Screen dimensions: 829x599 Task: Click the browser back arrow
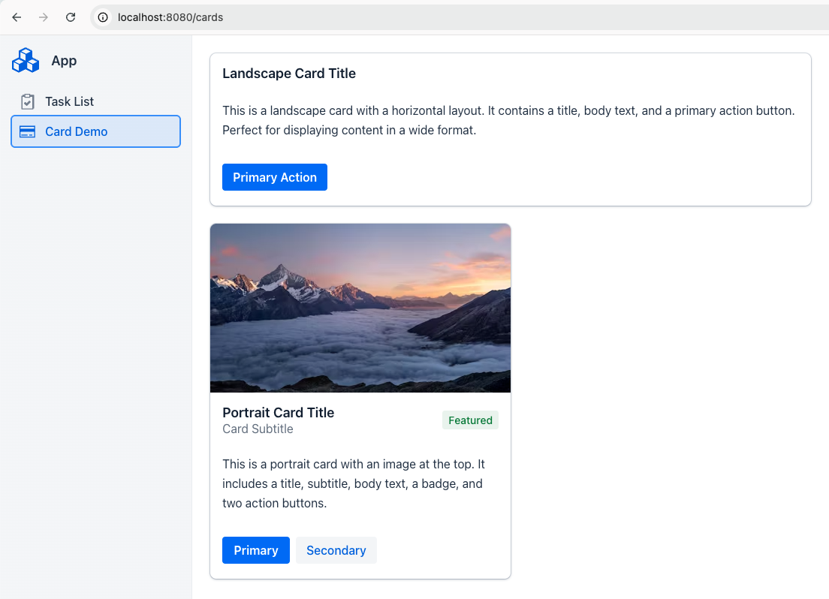[17, 17]
